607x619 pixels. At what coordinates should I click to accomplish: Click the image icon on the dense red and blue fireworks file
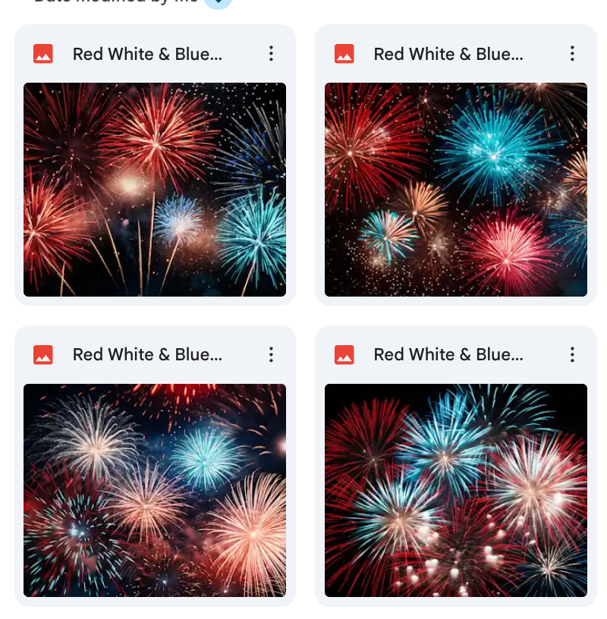[344, 354]
